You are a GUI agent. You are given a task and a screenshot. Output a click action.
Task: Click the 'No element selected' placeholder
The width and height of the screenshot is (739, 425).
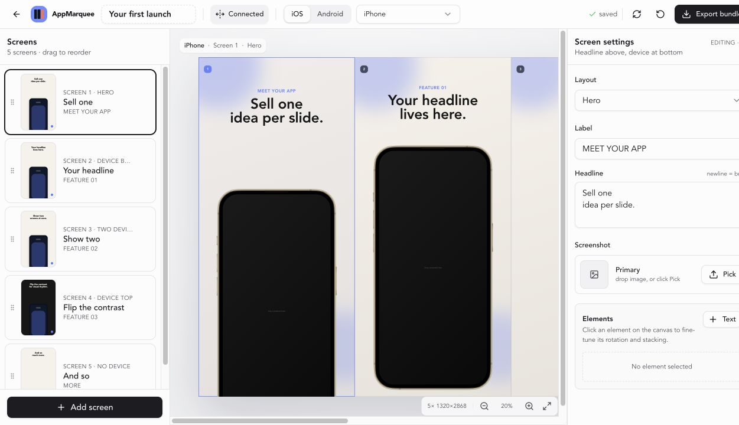point(662,367)
